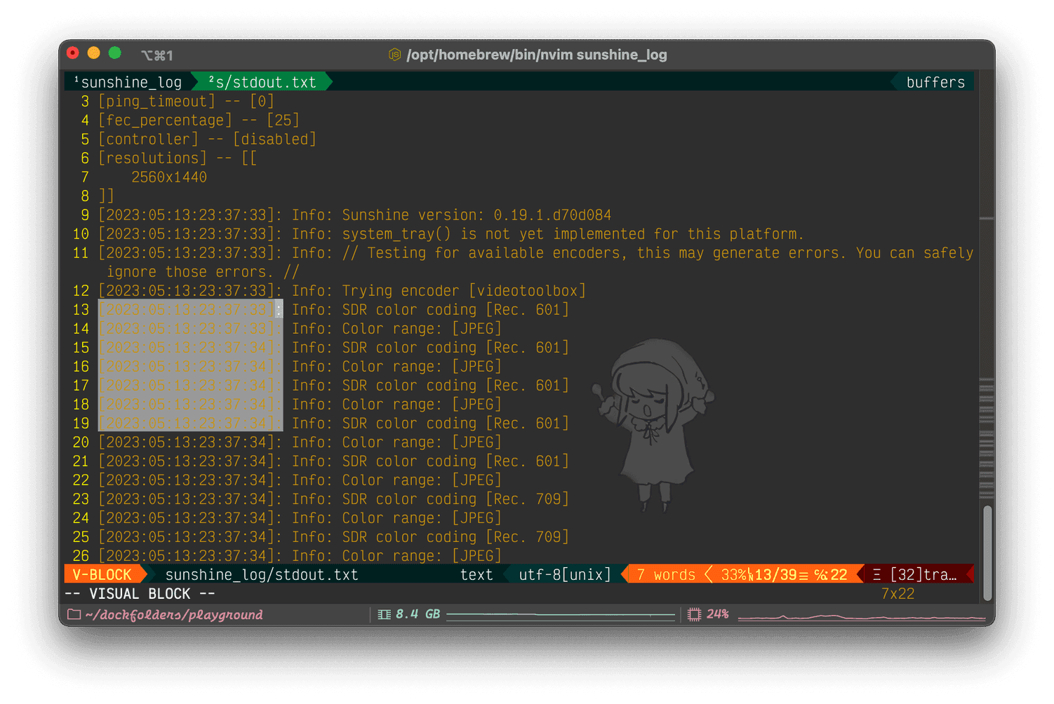
Task: Click the 8.4 GB memory reading
Action: [x=418, y=614]
